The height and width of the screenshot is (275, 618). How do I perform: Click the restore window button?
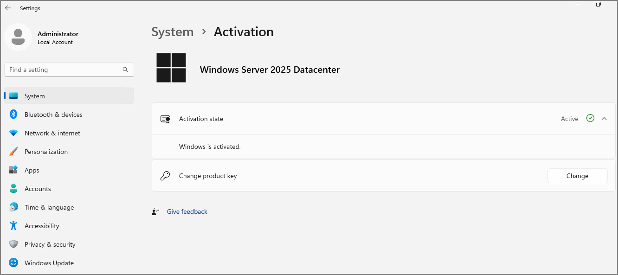point(599,4)
